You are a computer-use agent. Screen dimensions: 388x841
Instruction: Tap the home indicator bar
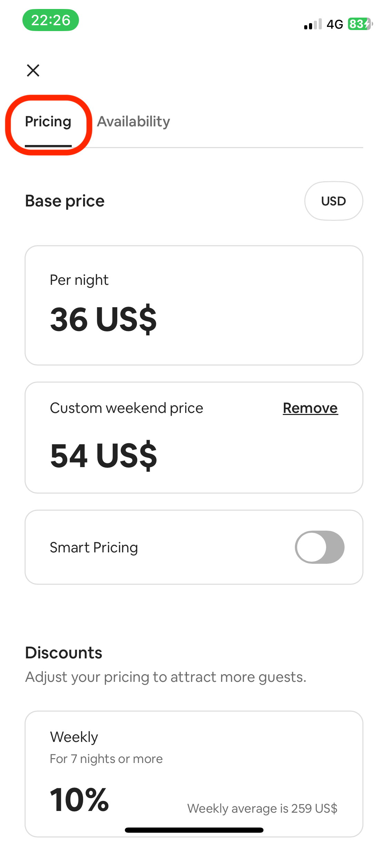coord(194,830)
